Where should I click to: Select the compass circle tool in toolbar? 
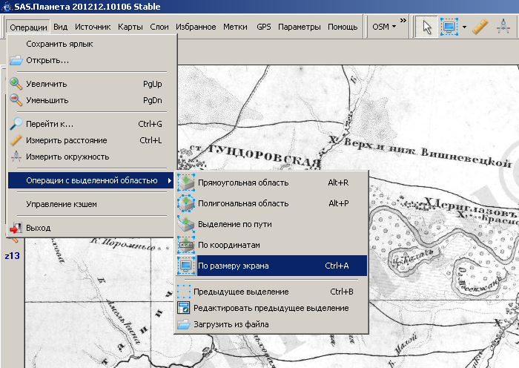coord(503,27)
